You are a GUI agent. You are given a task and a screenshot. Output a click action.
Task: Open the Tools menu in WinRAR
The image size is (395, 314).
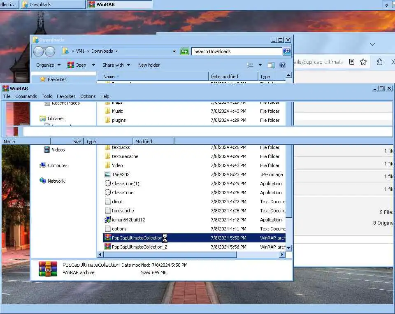click(x=47, y=96)
